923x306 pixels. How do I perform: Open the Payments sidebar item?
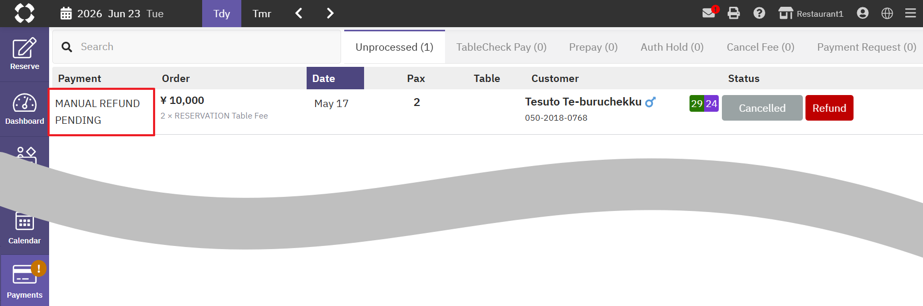tap(25, 281)
